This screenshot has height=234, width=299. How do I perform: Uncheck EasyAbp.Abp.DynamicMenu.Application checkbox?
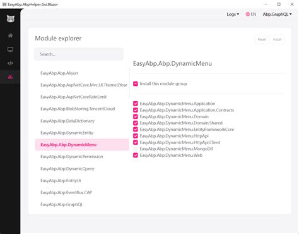(x=136, y=104)
